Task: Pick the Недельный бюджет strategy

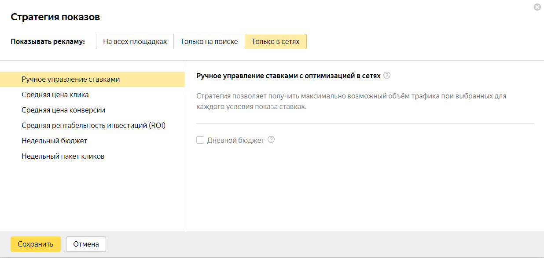Action: click(92, 141)
